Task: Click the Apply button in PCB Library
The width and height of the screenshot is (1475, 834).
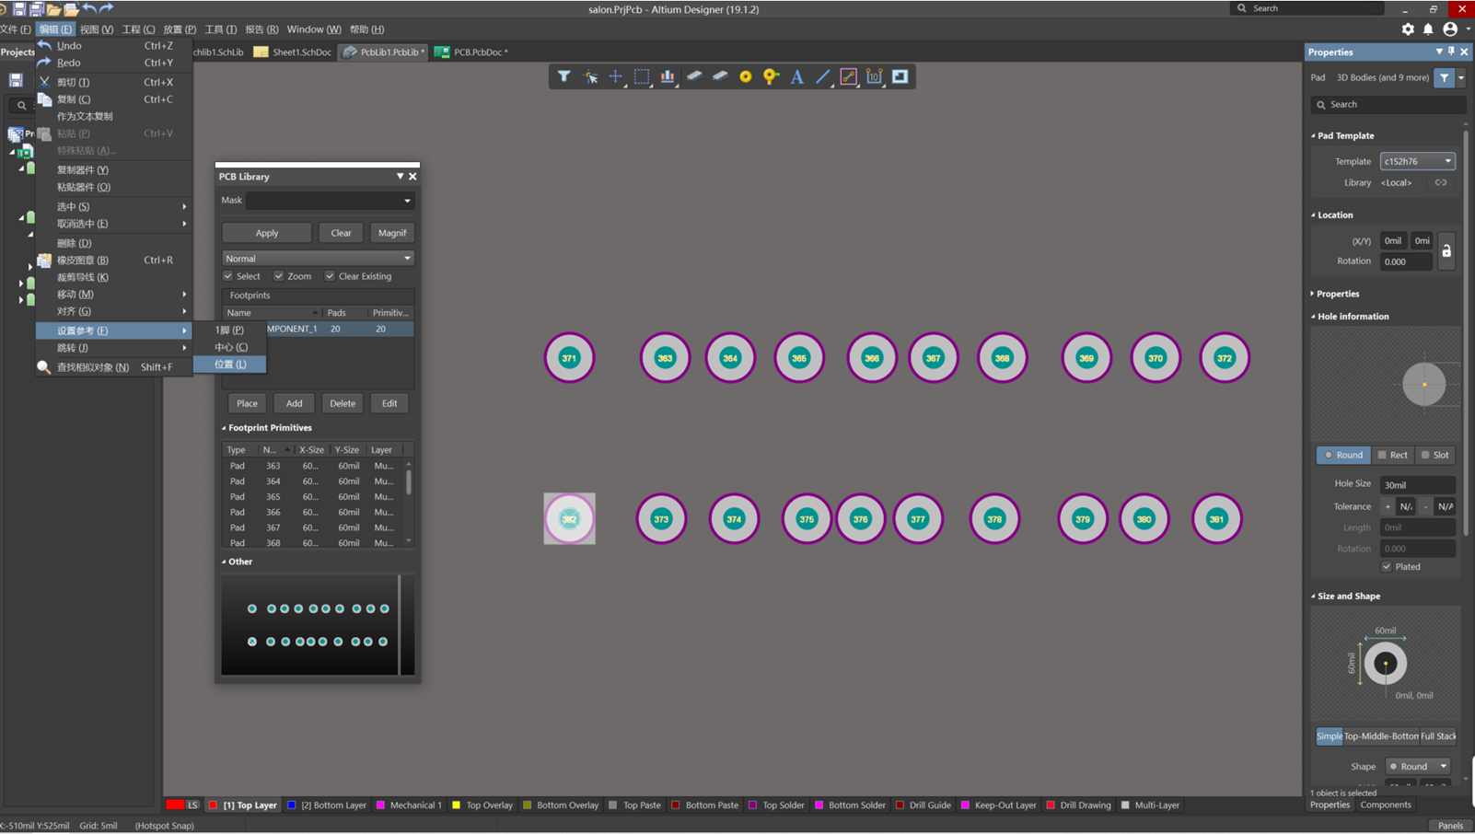Action: click(x=267, y=233)
